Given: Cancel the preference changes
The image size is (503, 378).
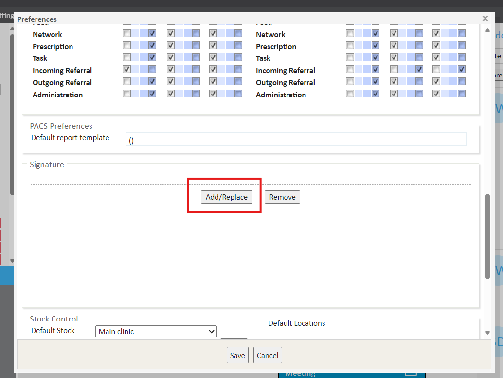Looking at the screenshot, I should [268, 355].
